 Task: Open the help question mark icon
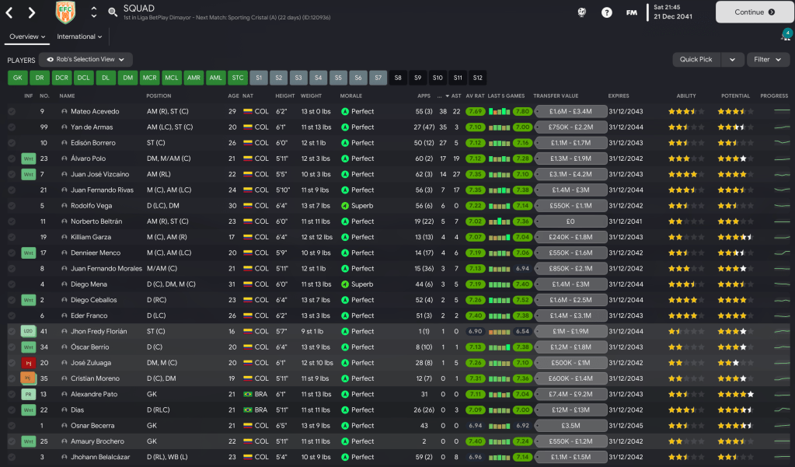(x=607, y=12)
